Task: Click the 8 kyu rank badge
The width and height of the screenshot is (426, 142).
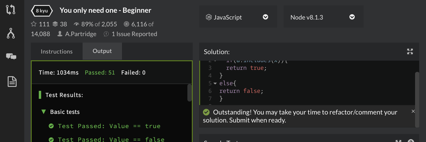Action: [42, 11]
